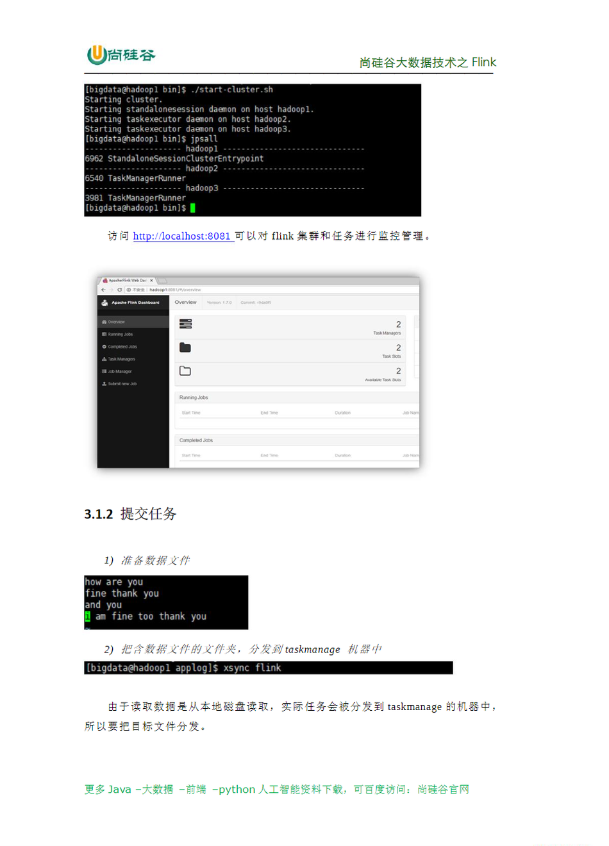Click the Duration column under Completed Jobs
Screen dimensions: 609x846
342,456
